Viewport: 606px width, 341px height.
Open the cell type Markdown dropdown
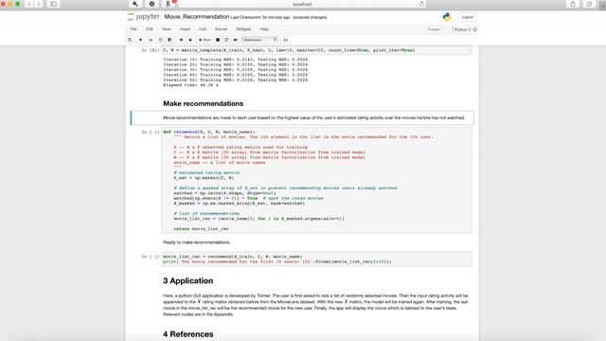coord(259,40)
